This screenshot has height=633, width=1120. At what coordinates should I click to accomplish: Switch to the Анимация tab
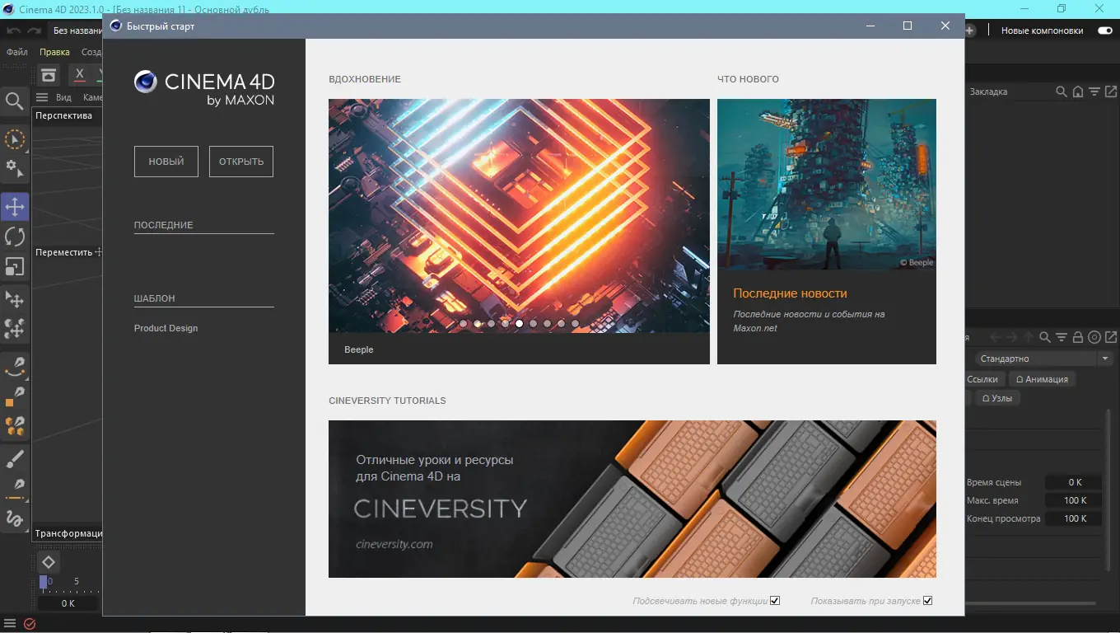[1043, 378]
